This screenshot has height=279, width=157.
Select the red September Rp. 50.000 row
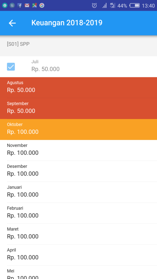(78, 108)
